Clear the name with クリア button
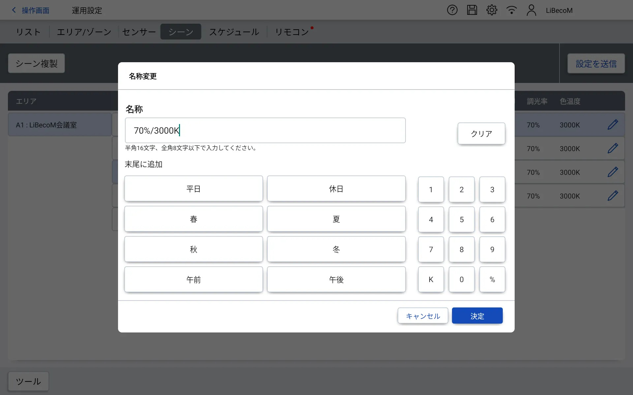633x395 pixels. (x=481, y=134)
